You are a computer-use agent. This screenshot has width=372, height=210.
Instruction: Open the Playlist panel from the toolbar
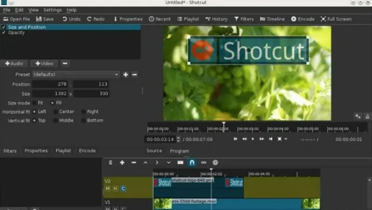coord(188,19)
